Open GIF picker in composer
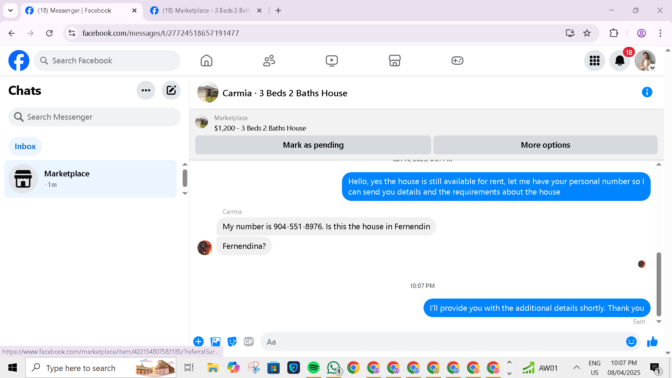 tap(248, 342)
